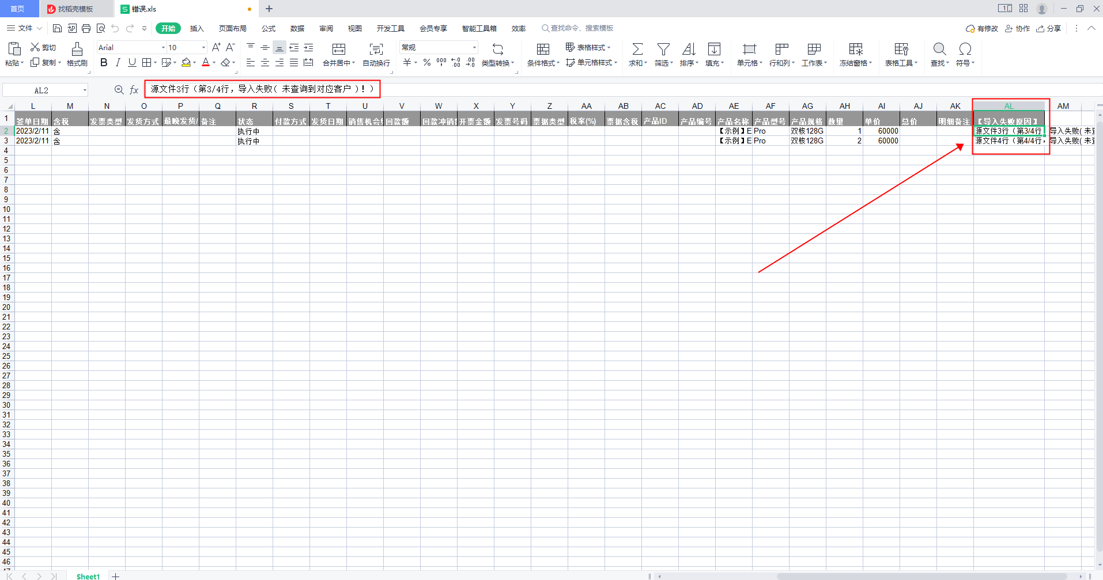Viewport: 1103px width, 580px height.
Task: Toggle bold formatting
Action: pyautogui.click(x=104, y=62)
